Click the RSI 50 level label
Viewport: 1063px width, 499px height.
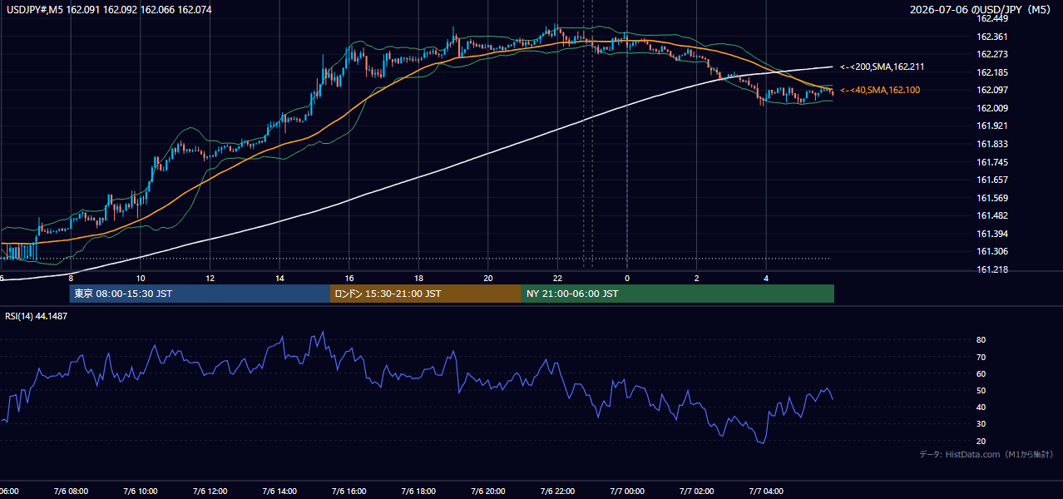(981, 391)
